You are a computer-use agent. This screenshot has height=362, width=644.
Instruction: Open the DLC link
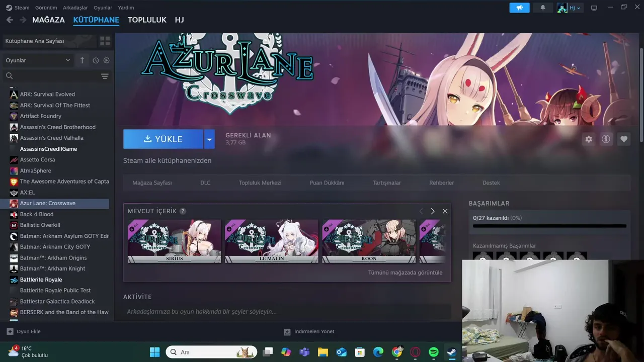(x=205, y=183)
